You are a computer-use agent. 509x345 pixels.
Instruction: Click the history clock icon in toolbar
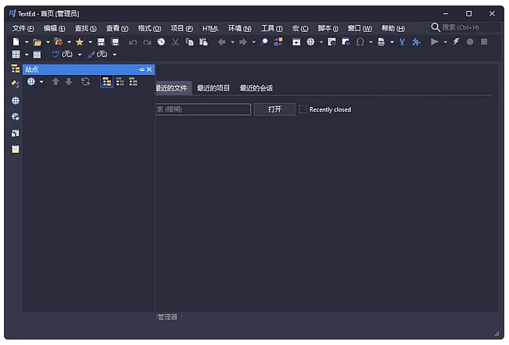click(161, 42)
